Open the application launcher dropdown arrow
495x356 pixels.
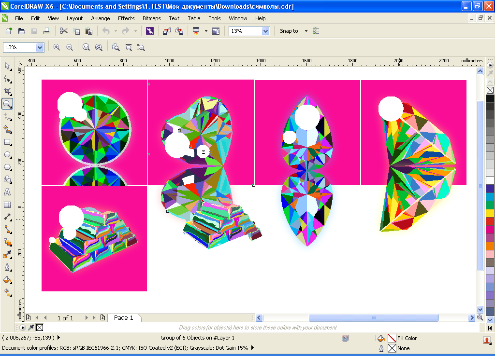[x=206, y=31]
